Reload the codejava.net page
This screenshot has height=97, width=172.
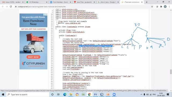click(11, 6)
